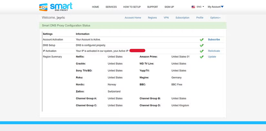
Task: Click the 'Information' column header
Action: click(83, 34)
